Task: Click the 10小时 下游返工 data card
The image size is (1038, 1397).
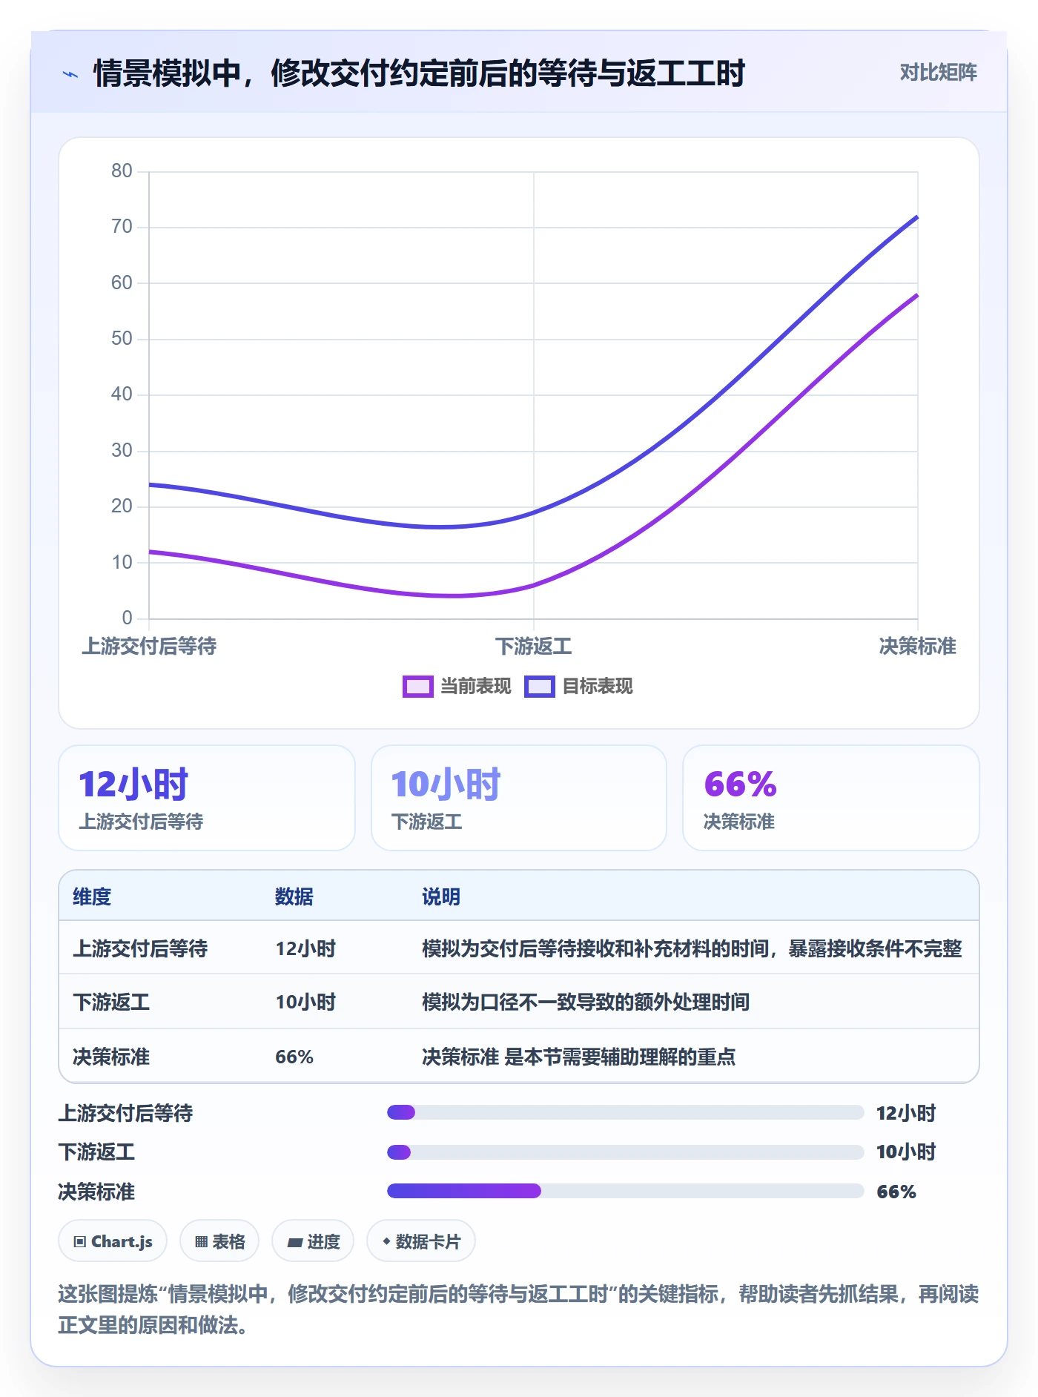Action: 519,798
